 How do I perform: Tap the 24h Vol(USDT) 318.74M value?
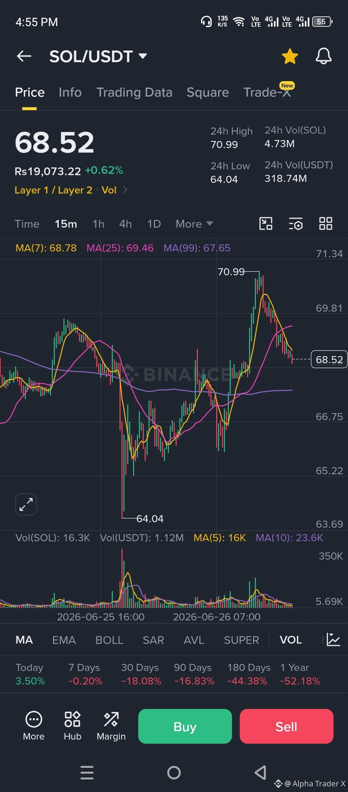tap(286, 178)
